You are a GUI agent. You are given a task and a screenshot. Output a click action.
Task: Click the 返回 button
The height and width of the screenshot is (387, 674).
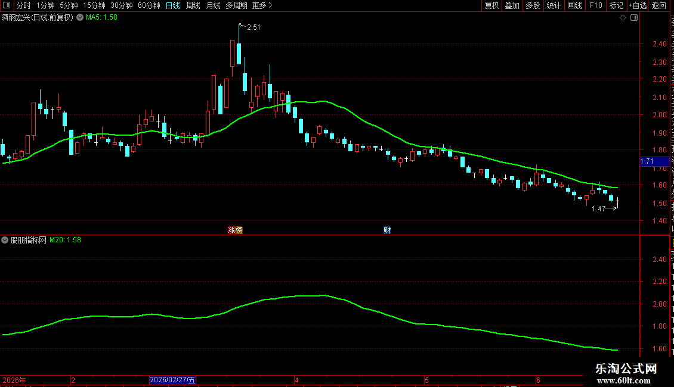[x=658, y=5]
